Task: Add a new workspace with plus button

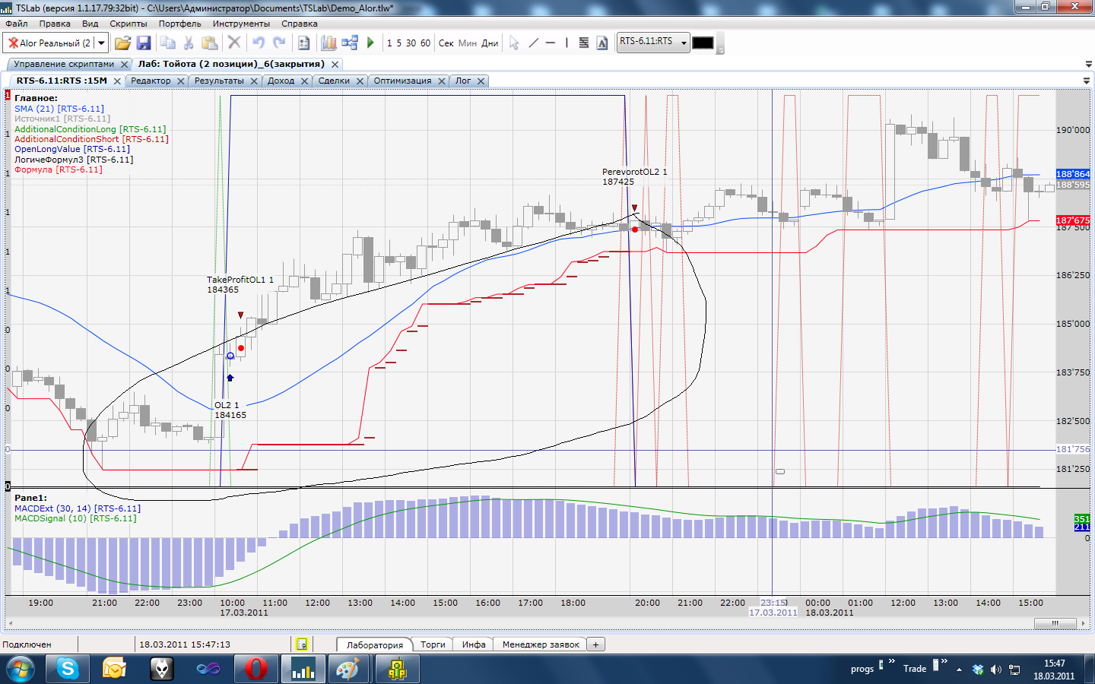Action: click(596, 644)
